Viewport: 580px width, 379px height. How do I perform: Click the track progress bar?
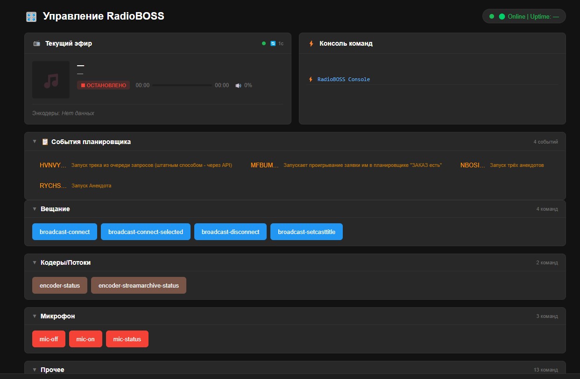tap(182, 85)
